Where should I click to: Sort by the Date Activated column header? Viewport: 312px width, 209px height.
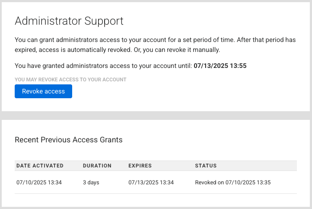(x=40, y=166)
